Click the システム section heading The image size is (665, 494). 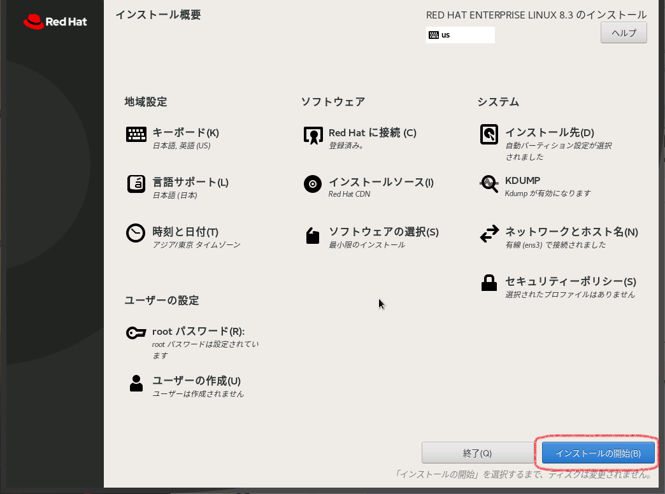pos(498,102)
